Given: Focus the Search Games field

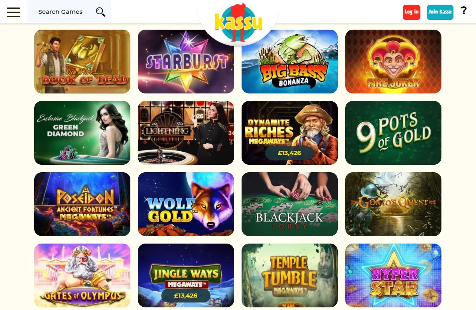Looking at the screenshot, I should [69, 12].
